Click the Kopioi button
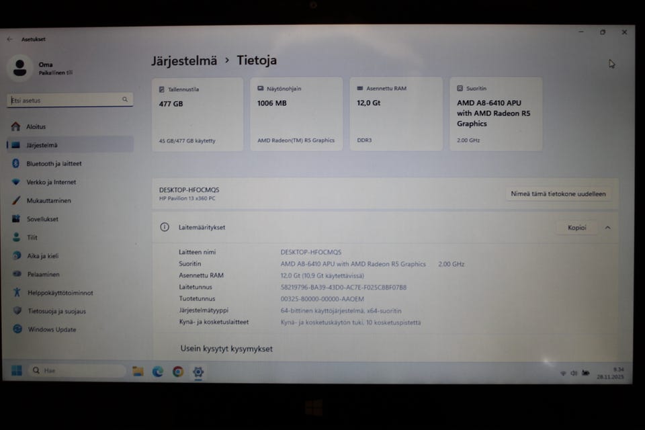The image size is (645, 430). (576, 228)
